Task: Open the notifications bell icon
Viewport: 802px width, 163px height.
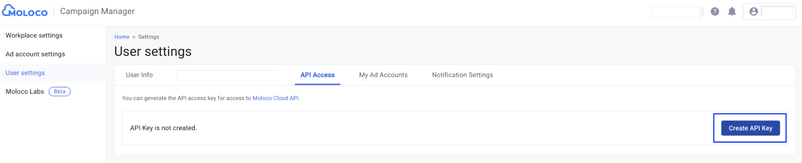Action: point(732,12)
